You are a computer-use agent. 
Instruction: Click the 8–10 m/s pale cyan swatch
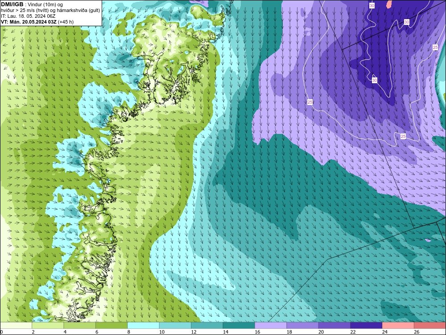pyautogui.click(x=143, y=325)
